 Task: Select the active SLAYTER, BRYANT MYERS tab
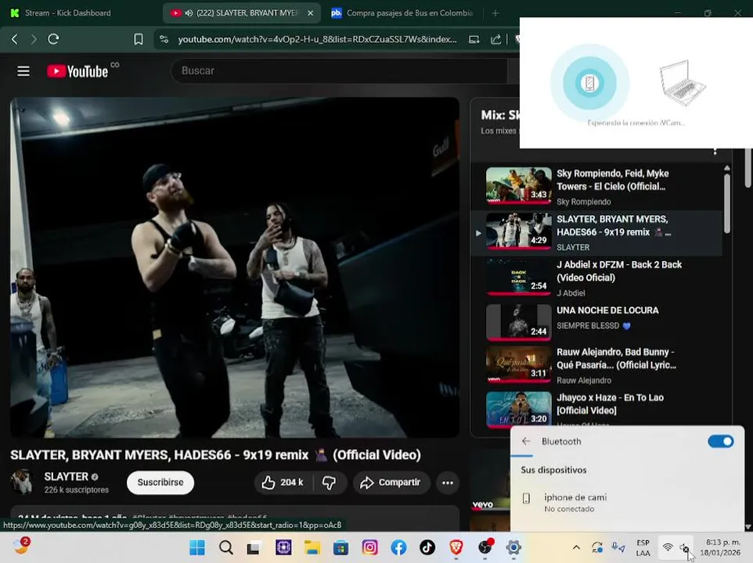point(243,13)
